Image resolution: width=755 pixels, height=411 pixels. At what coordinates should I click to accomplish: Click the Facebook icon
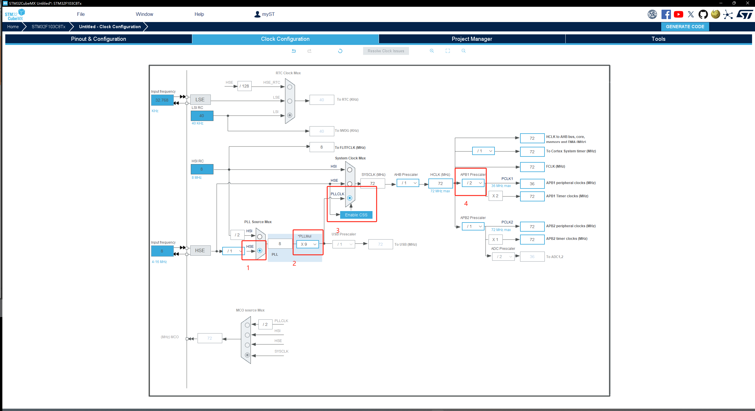pyautogui.click(x=666, y=14)
